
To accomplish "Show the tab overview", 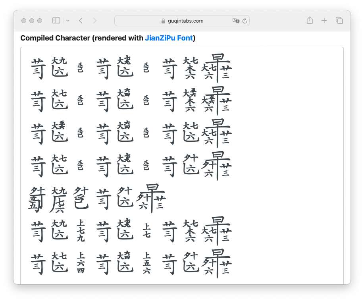I will tap(339, 21).
